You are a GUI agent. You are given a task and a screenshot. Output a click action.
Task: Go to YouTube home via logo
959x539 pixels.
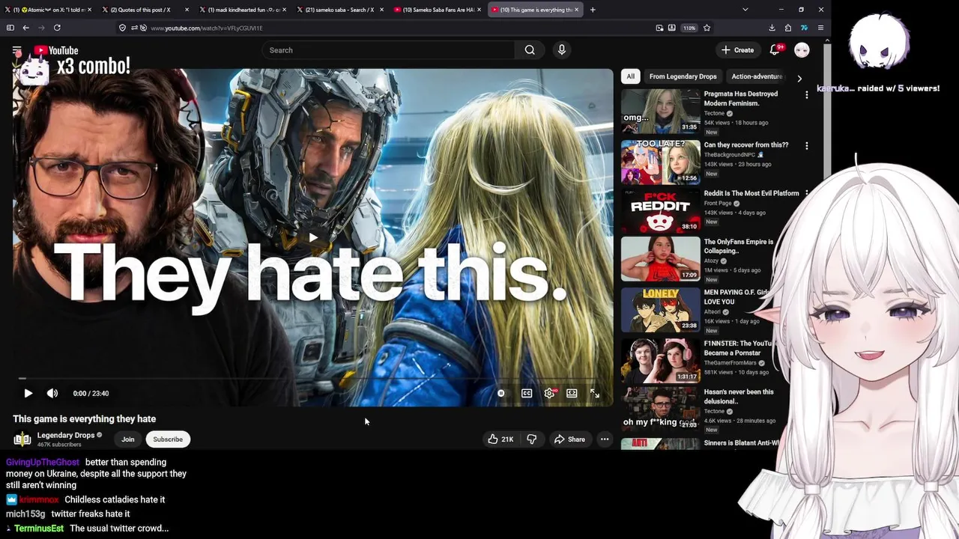click(56, 50)
